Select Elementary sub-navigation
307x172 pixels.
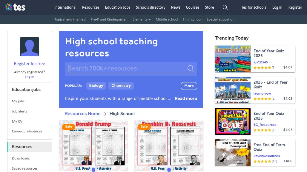coord(142,19)
